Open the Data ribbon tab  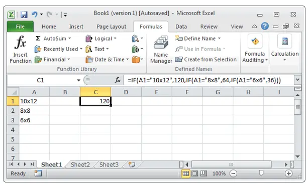pos(181,27)
